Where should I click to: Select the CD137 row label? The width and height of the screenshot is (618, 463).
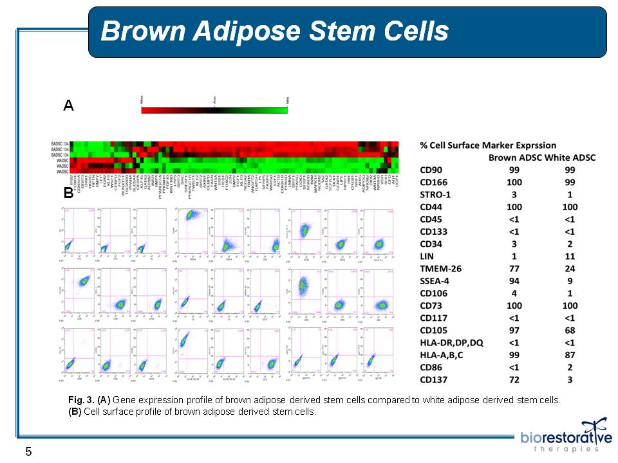coord(433,380)
